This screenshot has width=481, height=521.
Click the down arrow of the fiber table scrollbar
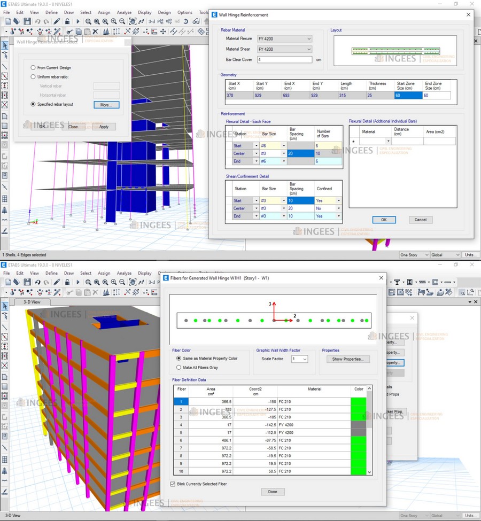click(x=369, y=472)
